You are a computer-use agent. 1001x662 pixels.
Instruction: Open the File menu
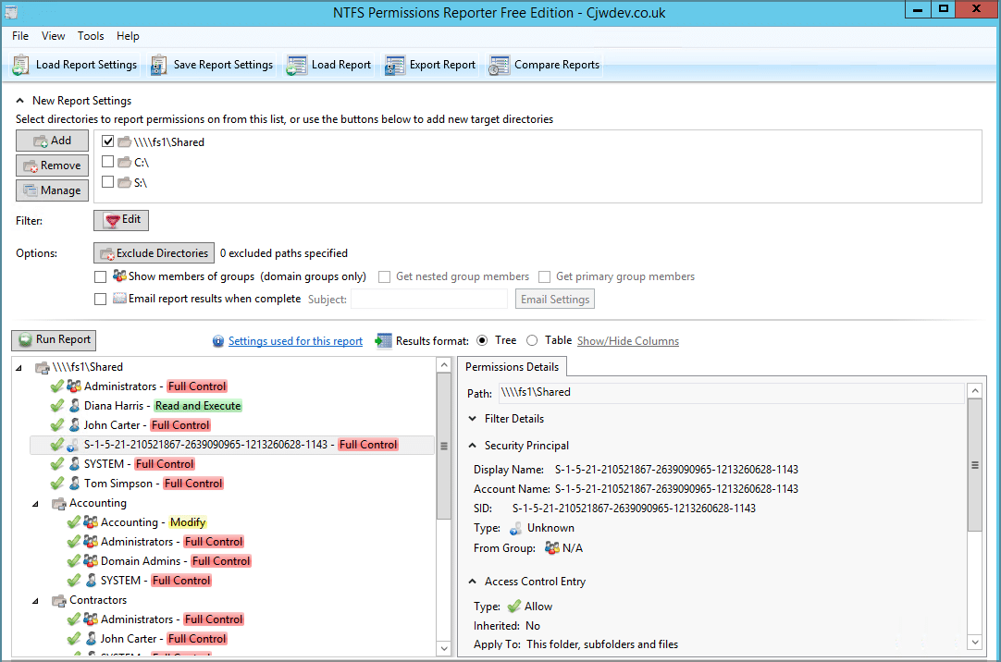(20, 36)
